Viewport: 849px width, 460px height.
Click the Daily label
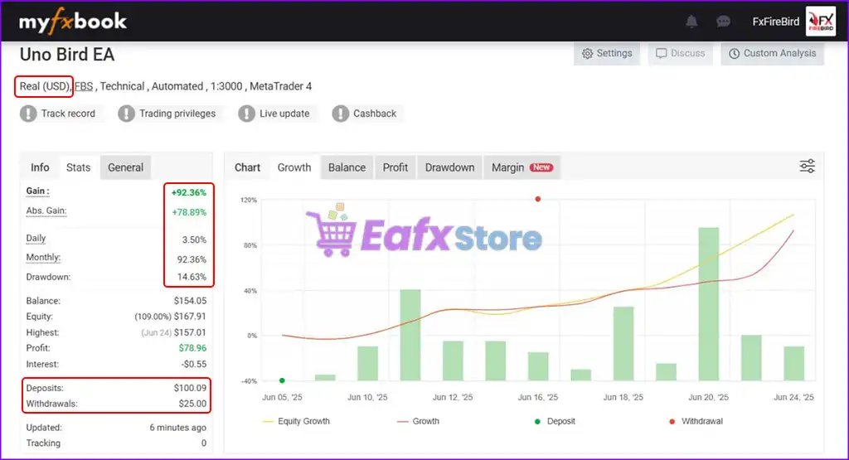36,238
